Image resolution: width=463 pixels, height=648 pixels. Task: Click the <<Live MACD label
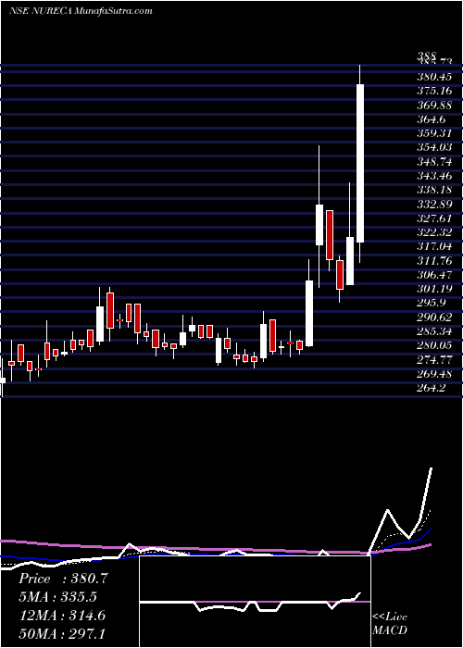coord(390,624)
